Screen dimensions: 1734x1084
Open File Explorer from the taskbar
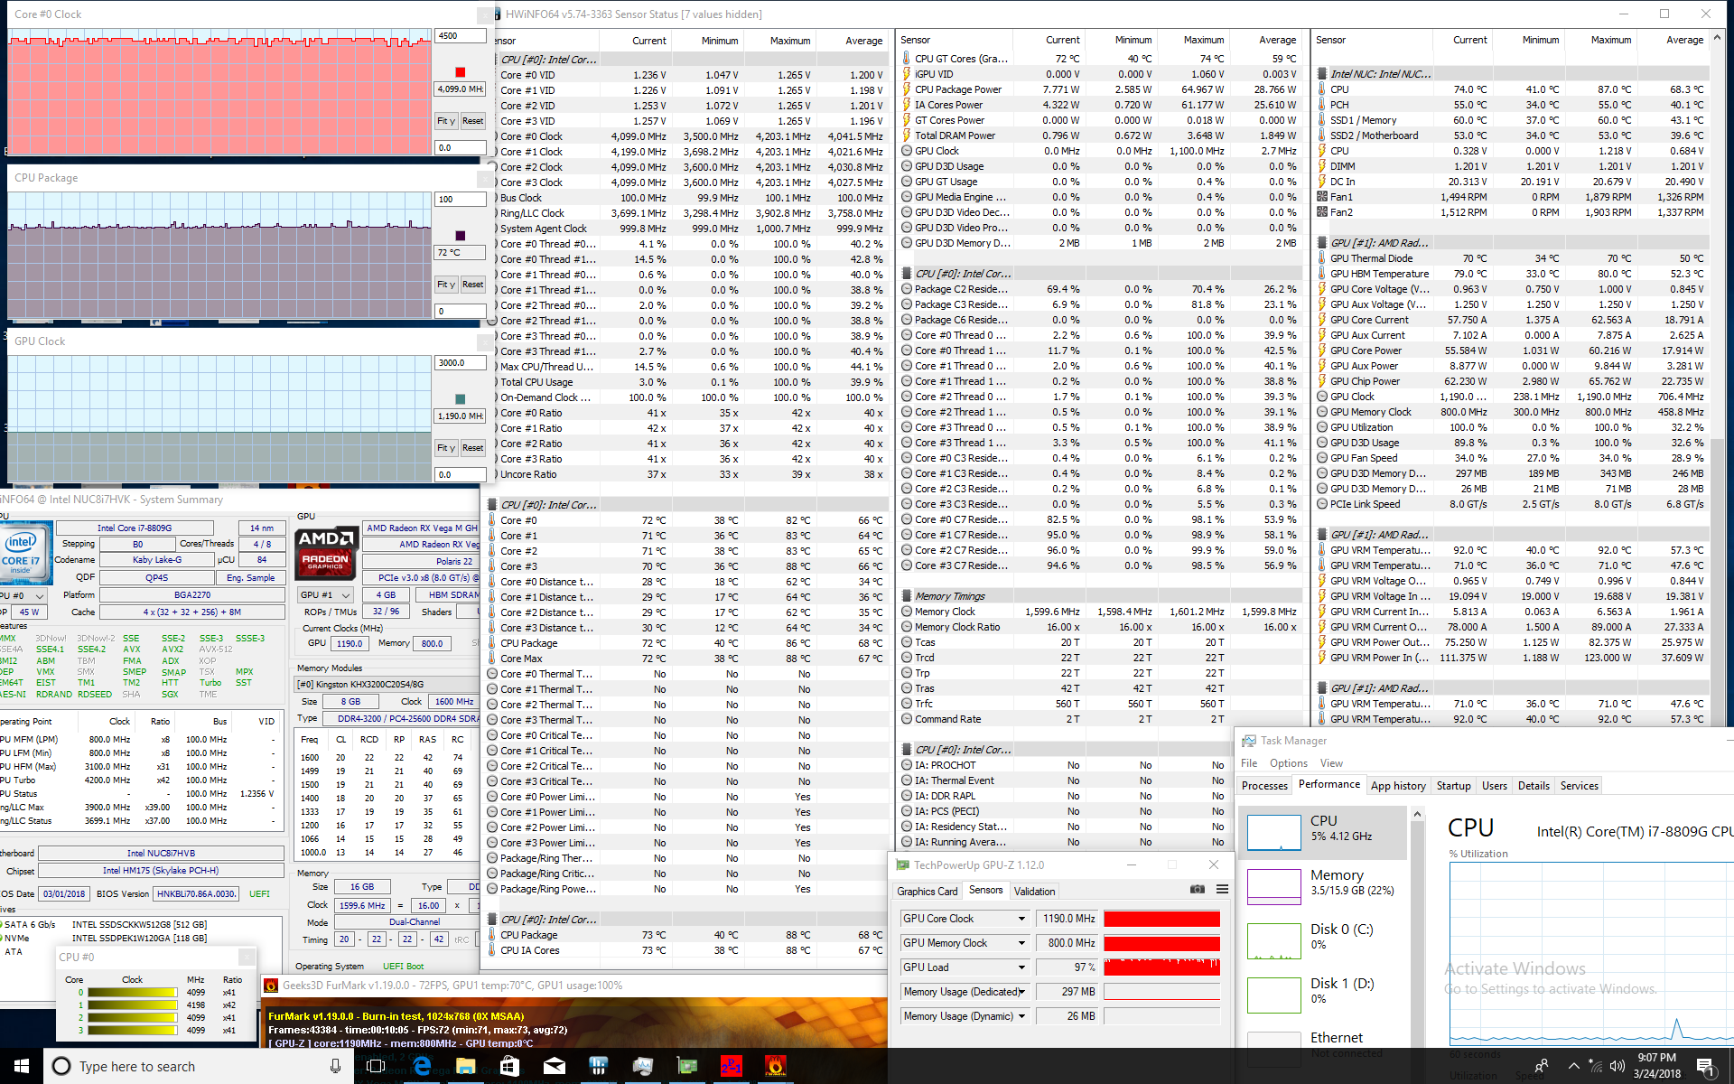click(x=465, y=1066)
